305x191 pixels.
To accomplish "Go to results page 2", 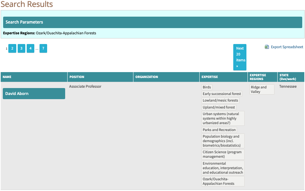I will pos(12,49).
